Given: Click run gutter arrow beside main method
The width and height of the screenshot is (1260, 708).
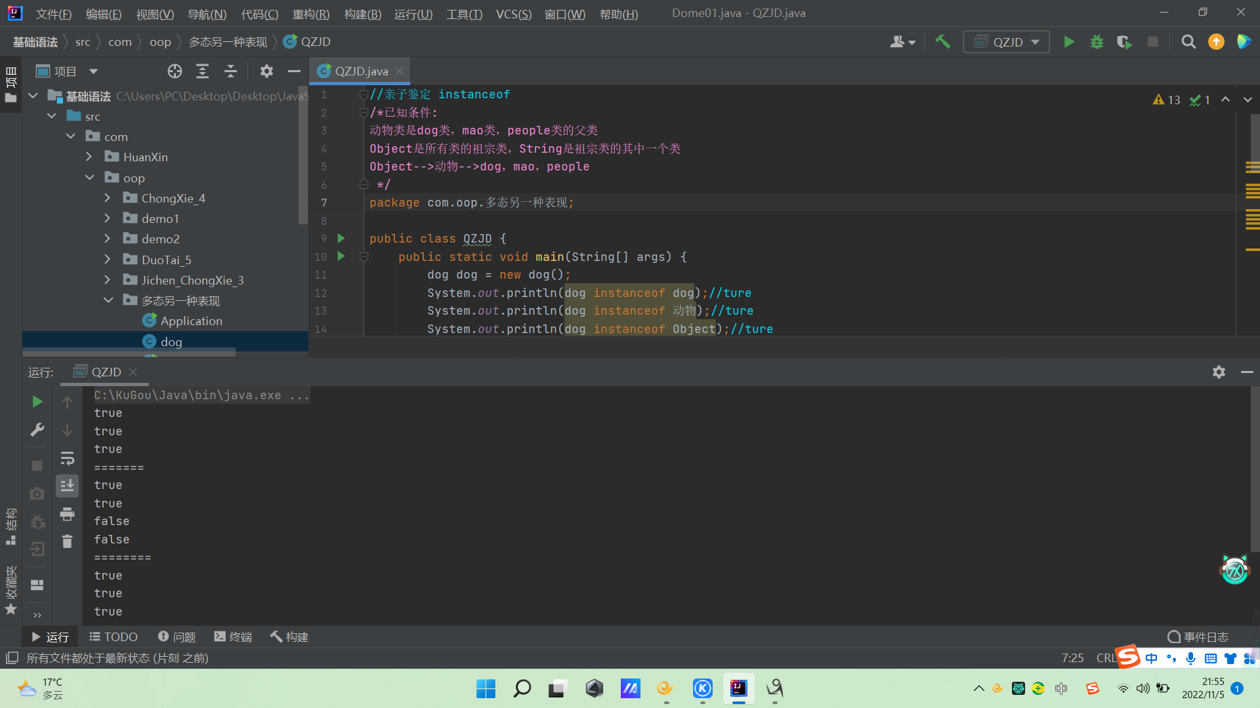Looking at the screenshot, I should point(341,256).
